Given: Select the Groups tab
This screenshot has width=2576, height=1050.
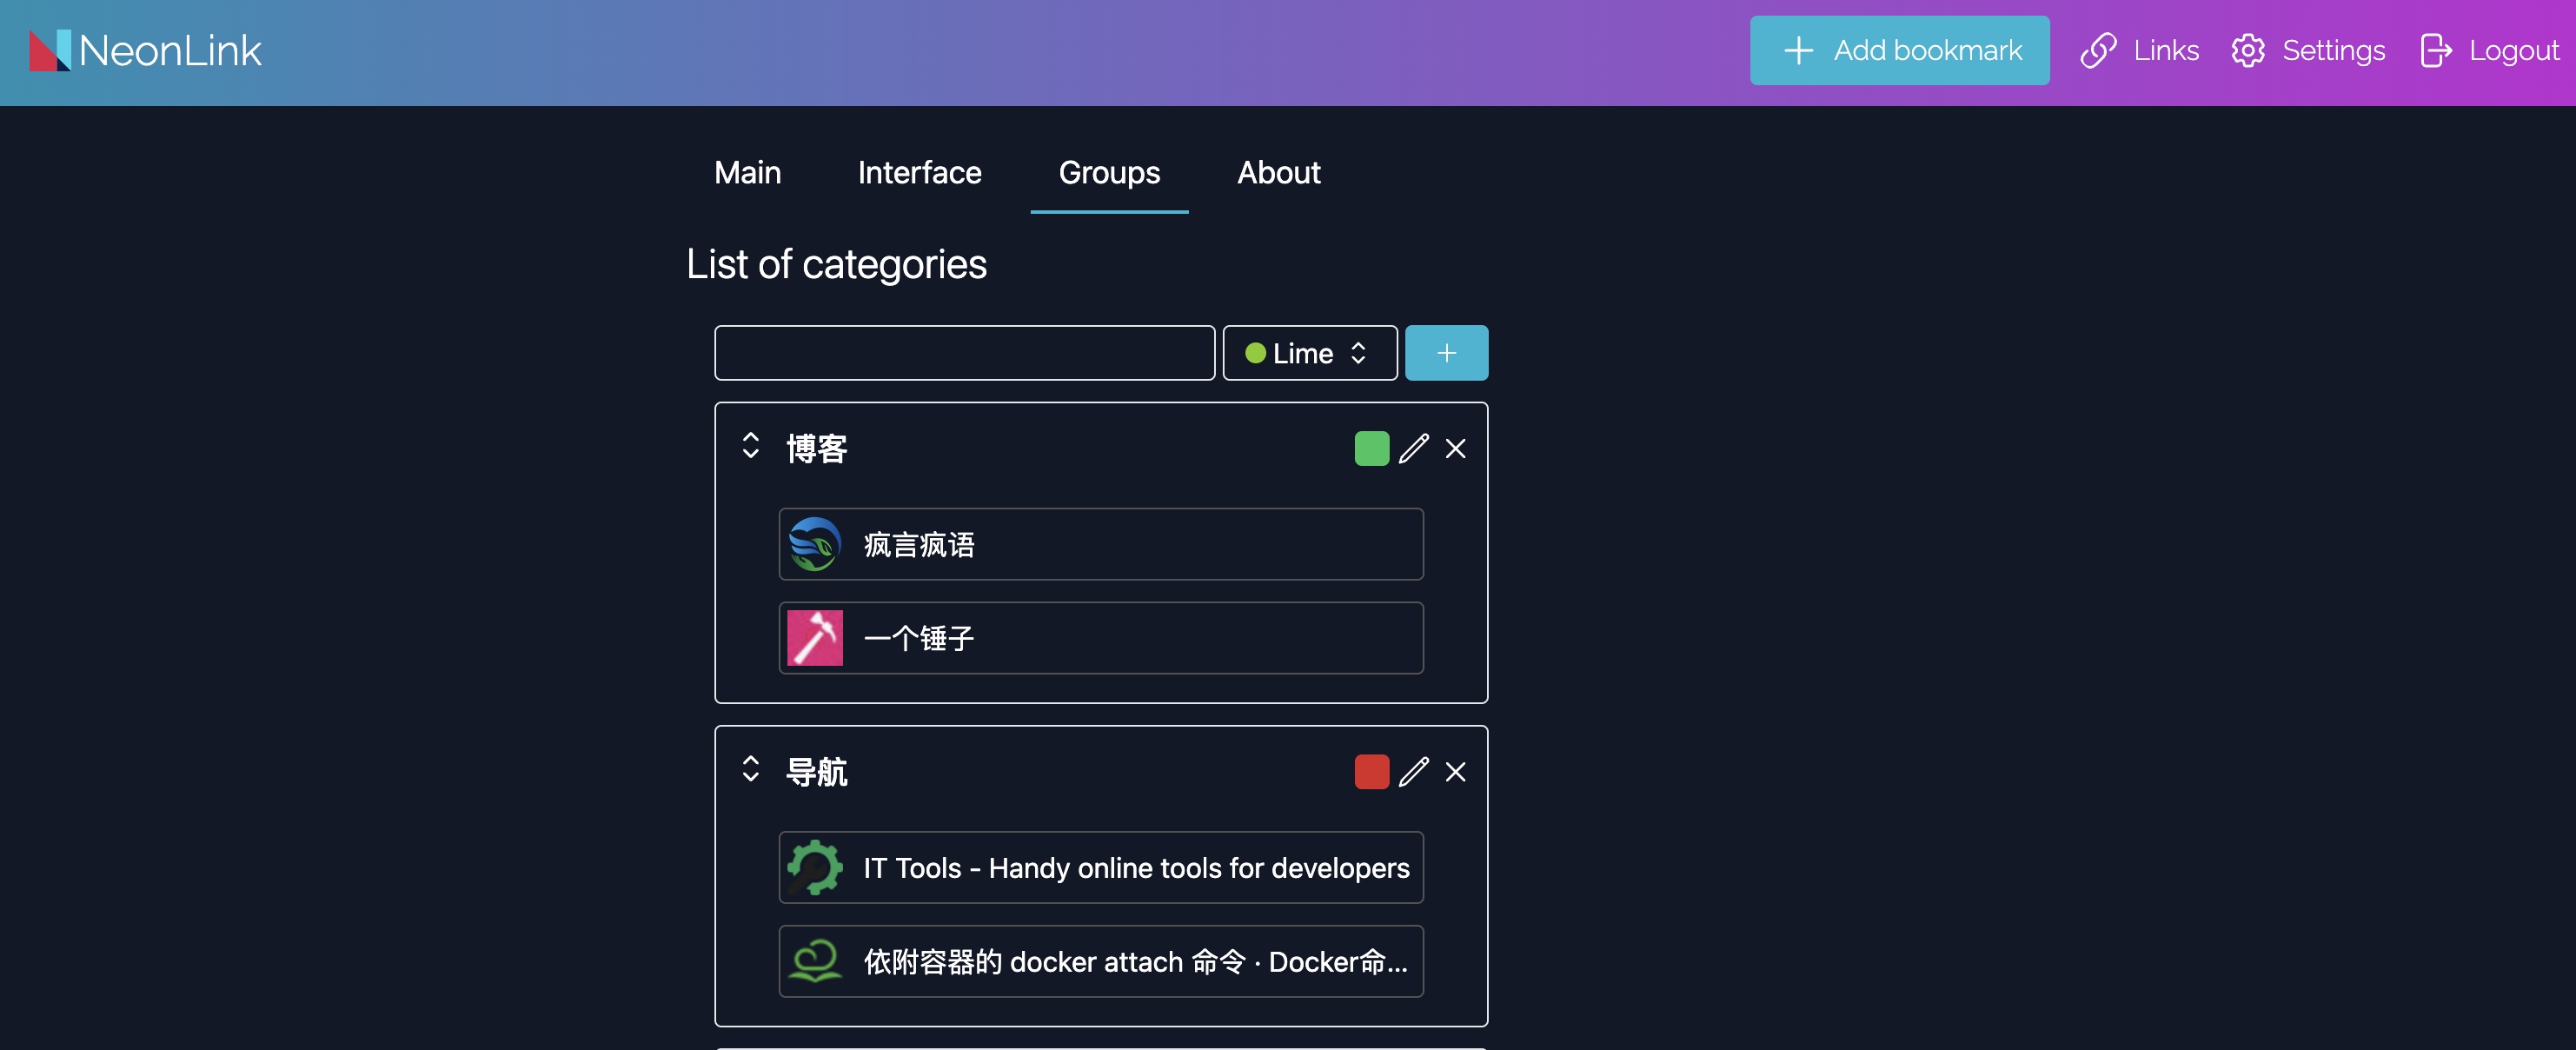Looking at the screenshot, I should tap(1109, 172).
